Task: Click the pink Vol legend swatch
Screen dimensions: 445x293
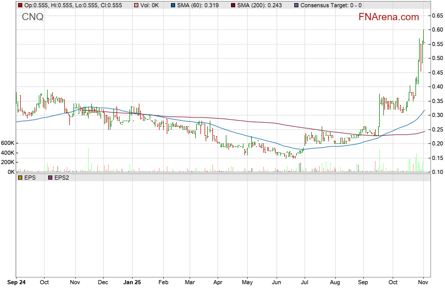Action: tap(136, 5)
